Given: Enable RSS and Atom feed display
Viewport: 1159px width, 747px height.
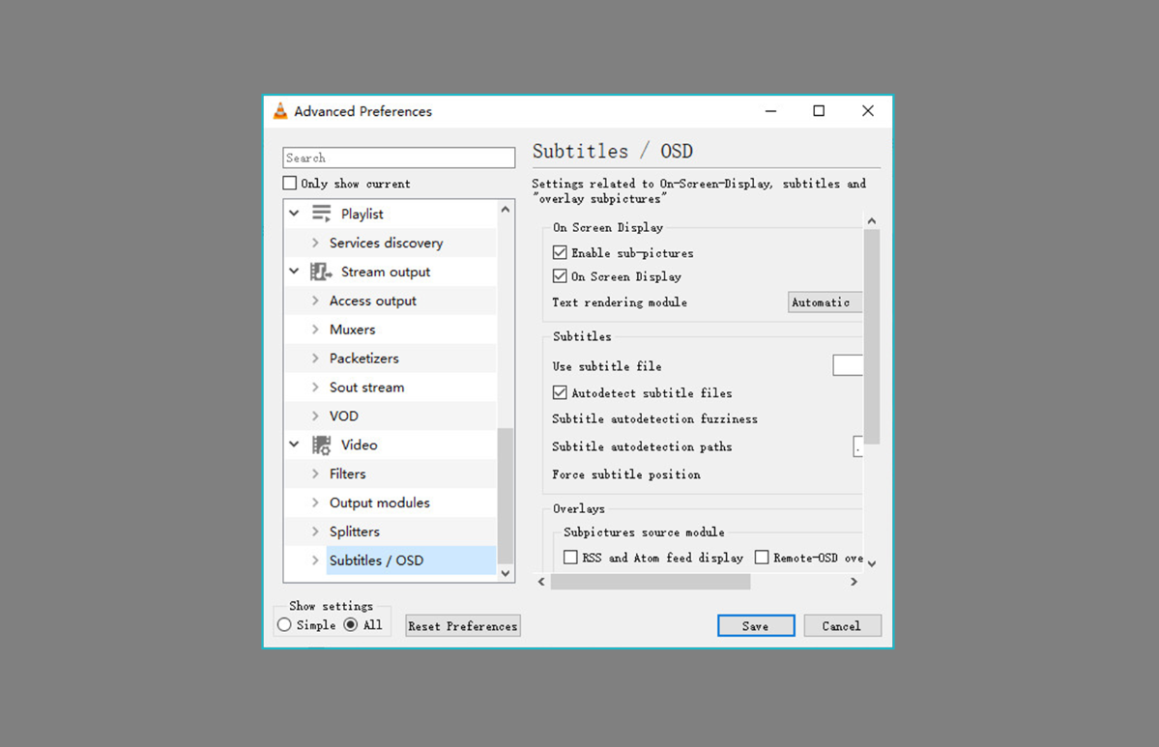Looking at the screenshot, I should pos(570,558).
